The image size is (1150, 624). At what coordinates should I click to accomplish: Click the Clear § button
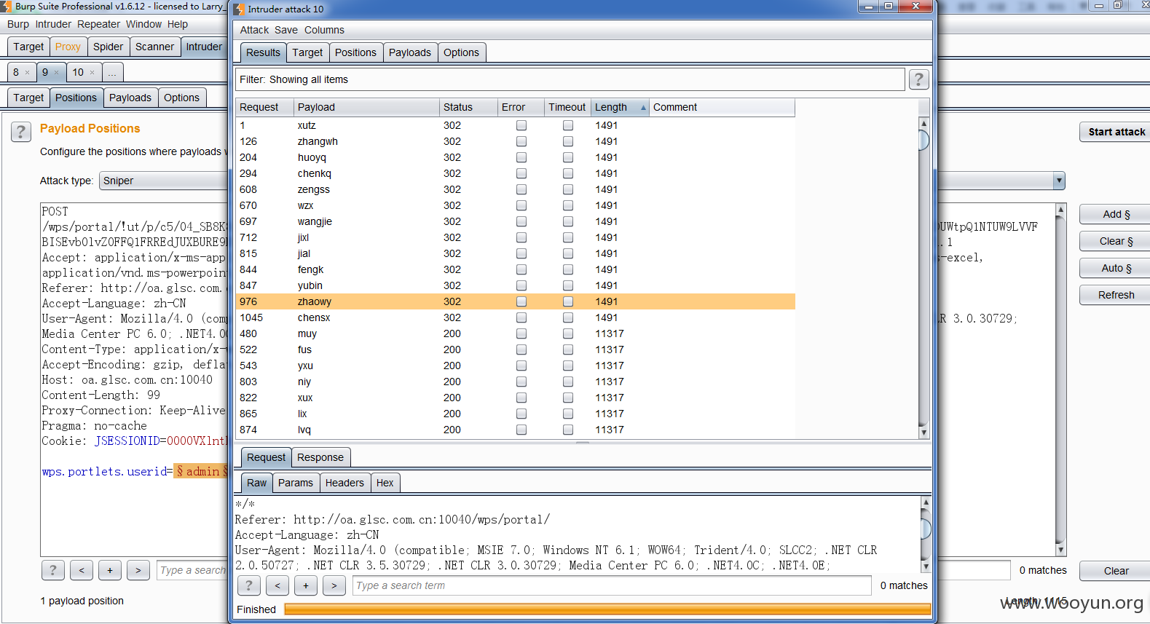[1116, 241]
